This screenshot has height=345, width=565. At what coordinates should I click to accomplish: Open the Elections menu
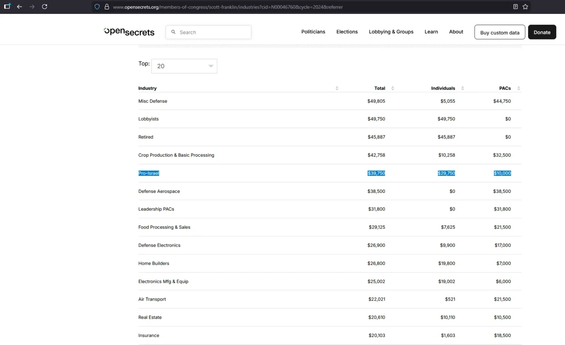click(347, 32)
